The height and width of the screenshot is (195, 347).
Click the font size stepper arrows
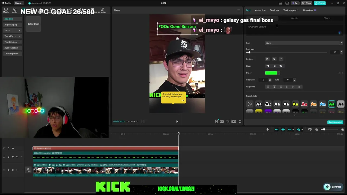[342, 52]
